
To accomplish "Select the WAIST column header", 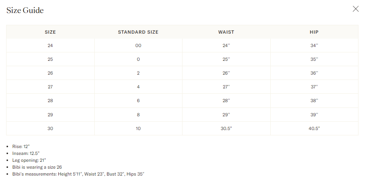I will (226, 32).
